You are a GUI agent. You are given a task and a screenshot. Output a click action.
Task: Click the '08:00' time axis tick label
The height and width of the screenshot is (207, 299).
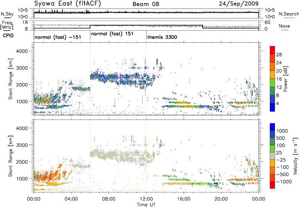109,199
